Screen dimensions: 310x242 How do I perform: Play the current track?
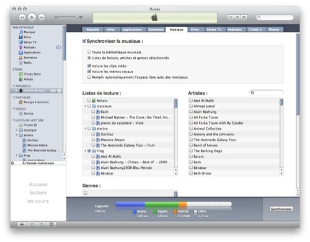[32, 17]
